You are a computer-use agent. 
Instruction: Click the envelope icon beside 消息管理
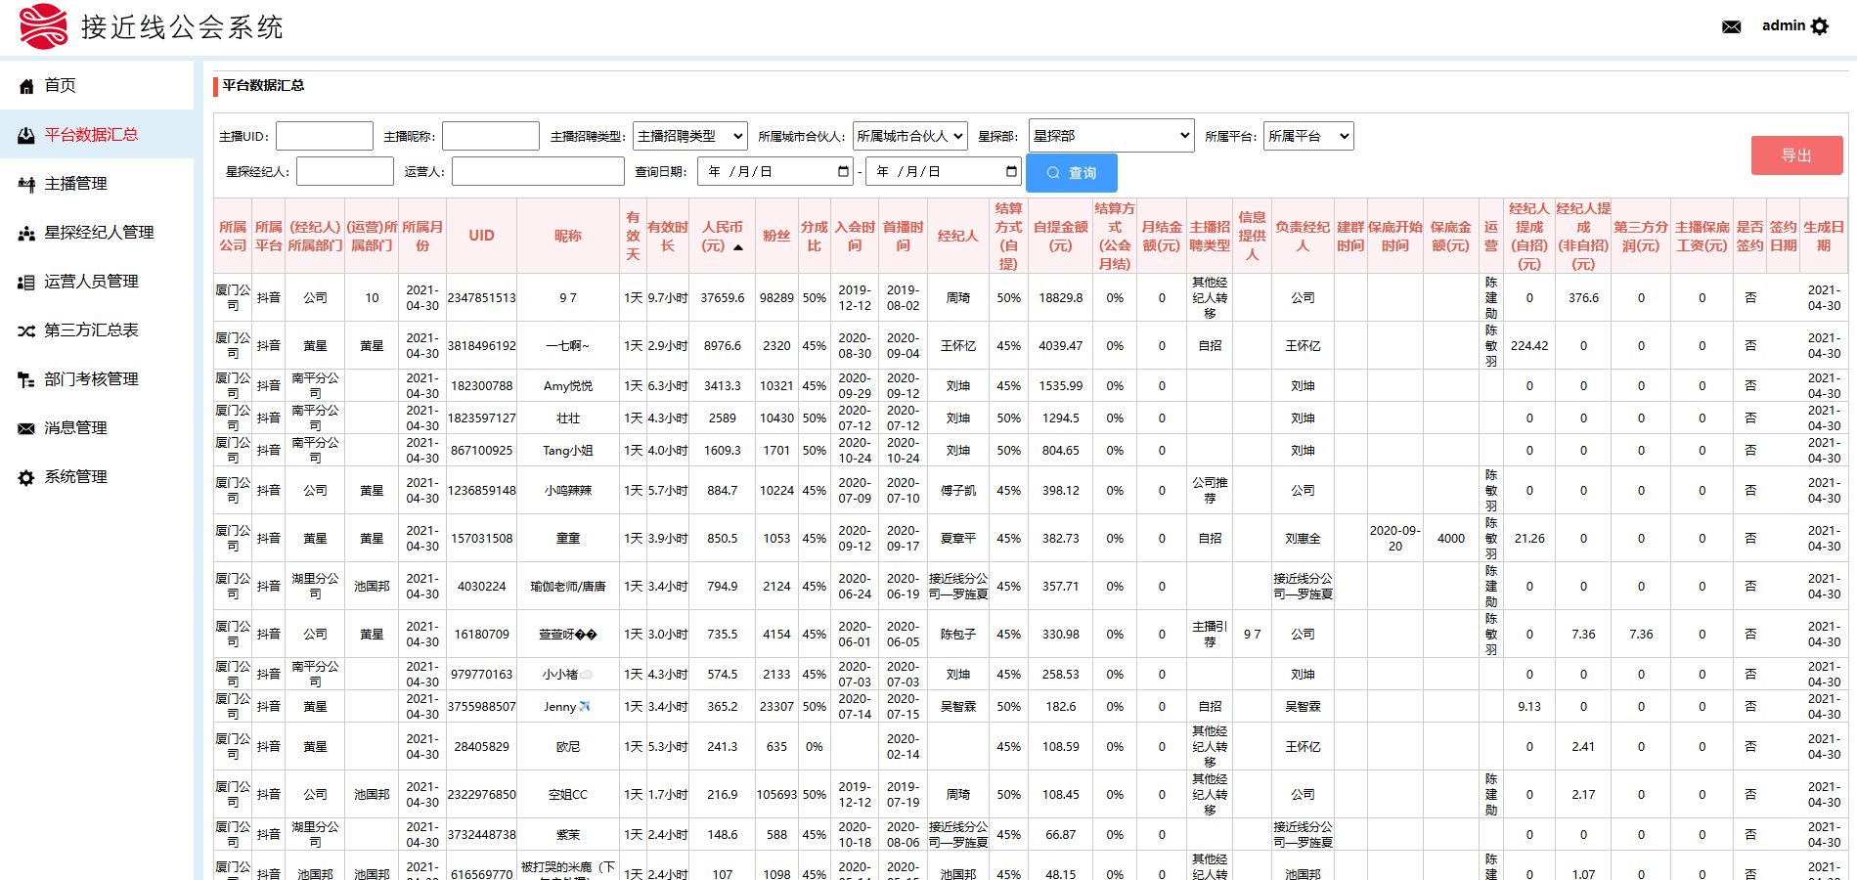26,428
